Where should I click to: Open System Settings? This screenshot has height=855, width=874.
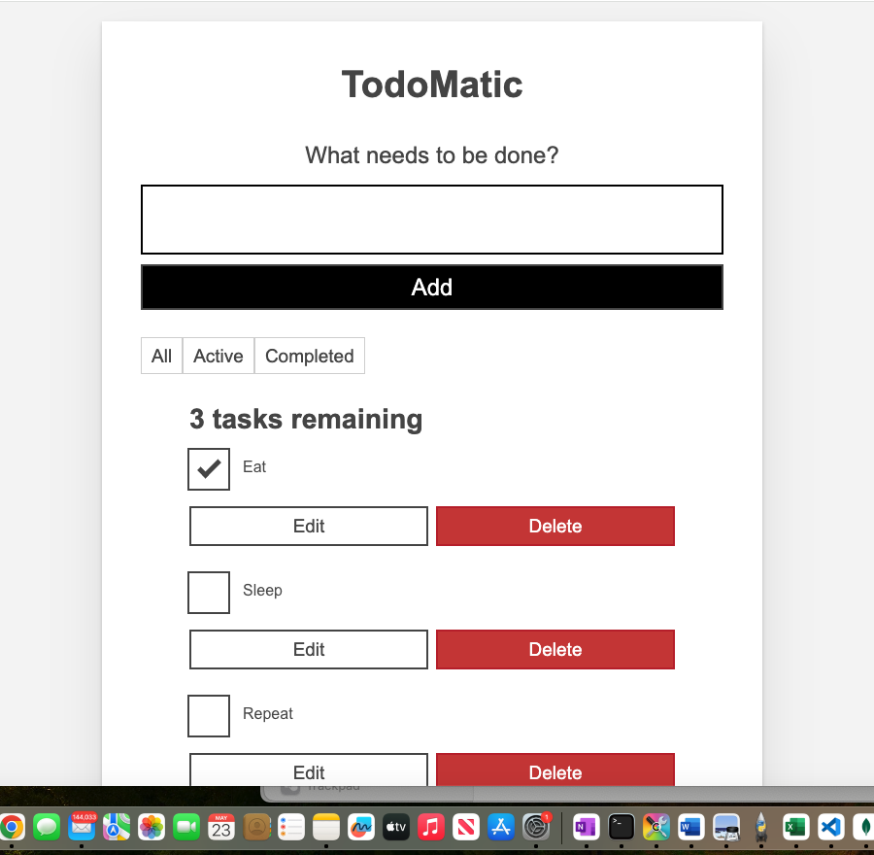(536, 827)
